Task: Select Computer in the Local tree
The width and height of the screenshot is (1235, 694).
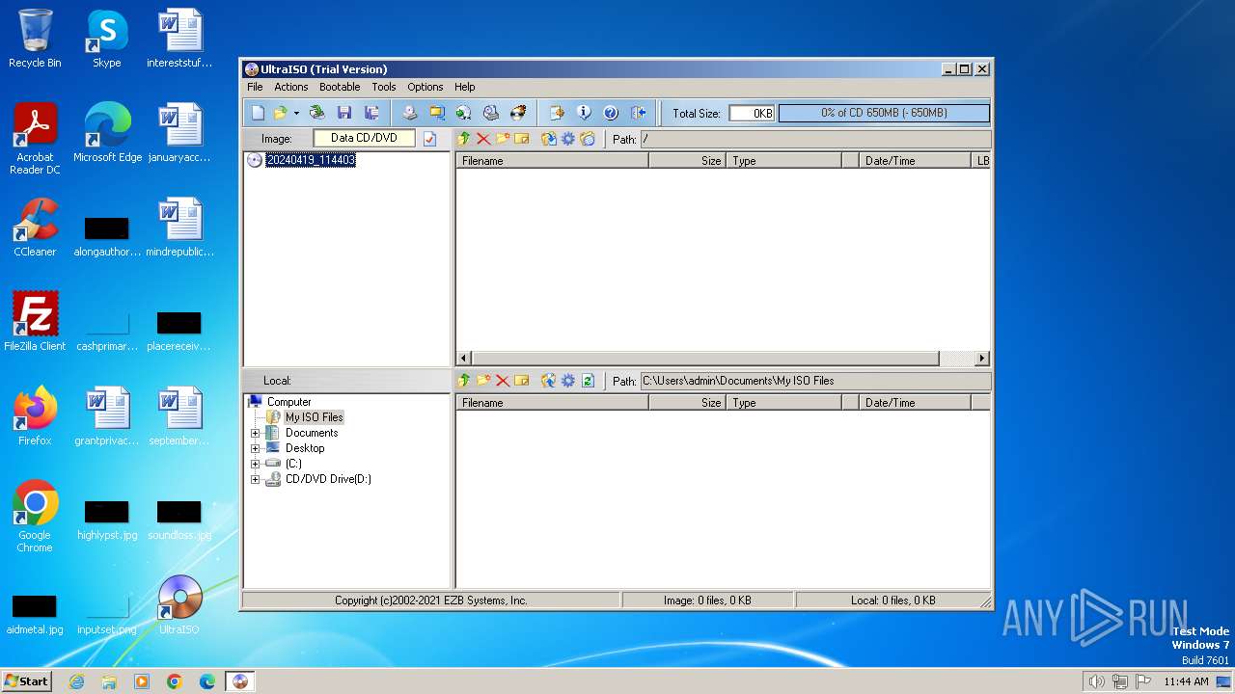Action: [288, 402]
